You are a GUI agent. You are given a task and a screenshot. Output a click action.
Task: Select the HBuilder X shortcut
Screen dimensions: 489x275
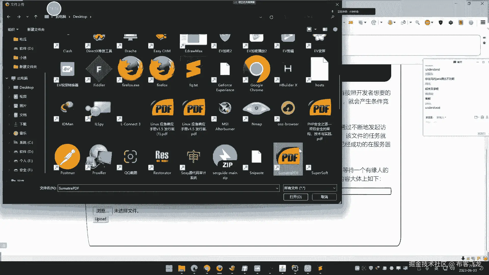(x=288, y=69)
